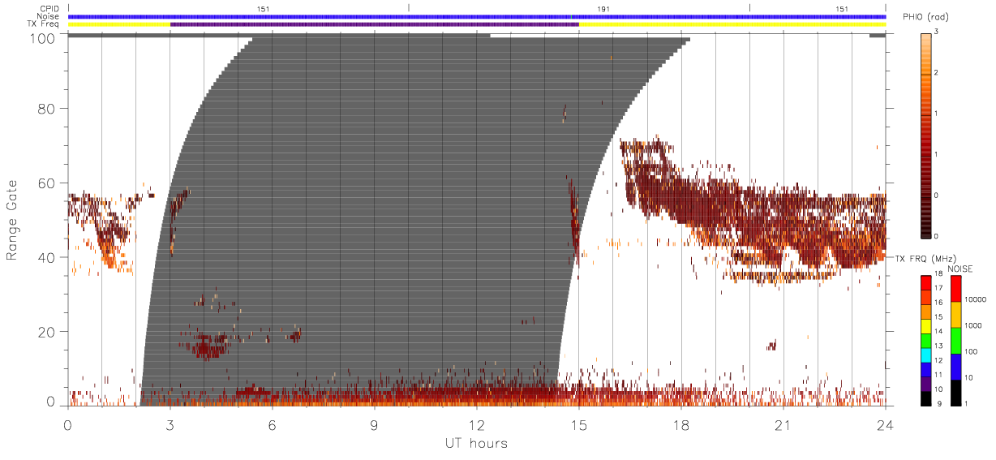This screenshot has height=460, width=996.
Task: Click the 100 label in the NOISE legend
Action: coord(972,352)
